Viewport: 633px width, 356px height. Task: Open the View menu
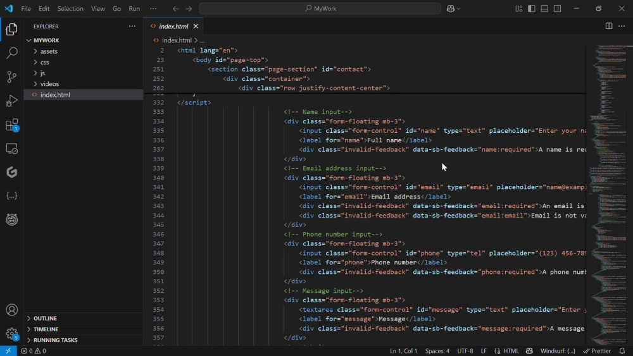(97, 8)
